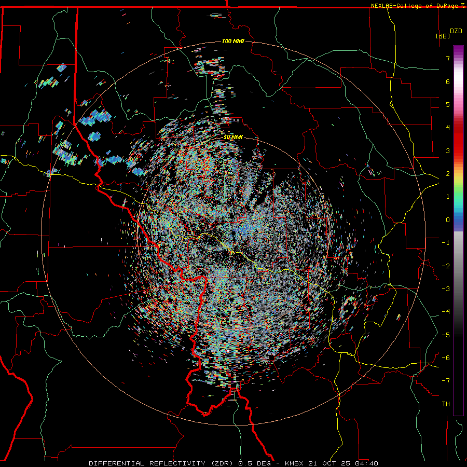Select the 4 value on color scale

448,128
